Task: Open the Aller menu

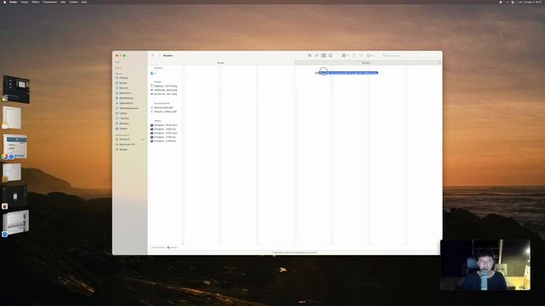Action: click(63, 2)
